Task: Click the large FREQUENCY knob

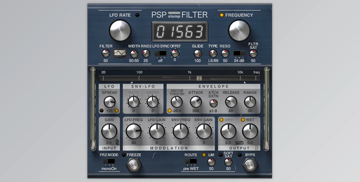Action: click(x=239, y=30)
